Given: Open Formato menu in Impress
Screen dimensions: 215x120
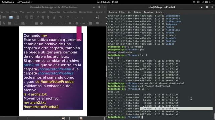Looking at the screenshot, I should pyautogui.click(x=42, y=12).
